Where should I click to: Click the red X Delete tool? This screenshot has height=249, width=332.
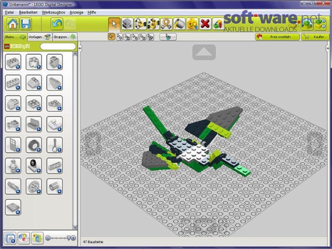[205, 24]
